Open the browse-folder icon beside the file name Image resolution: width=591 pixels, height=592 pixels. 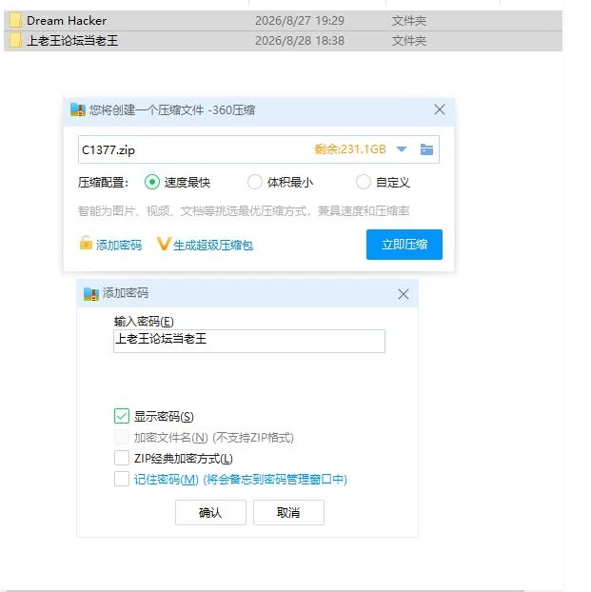point(426,149)
